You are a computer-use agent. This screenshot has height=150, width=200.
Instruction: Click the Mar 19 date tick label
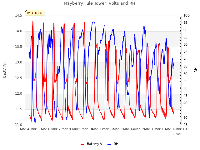pos(181,129)
